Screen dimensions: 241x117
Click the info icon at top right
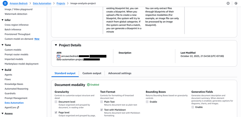228,3
